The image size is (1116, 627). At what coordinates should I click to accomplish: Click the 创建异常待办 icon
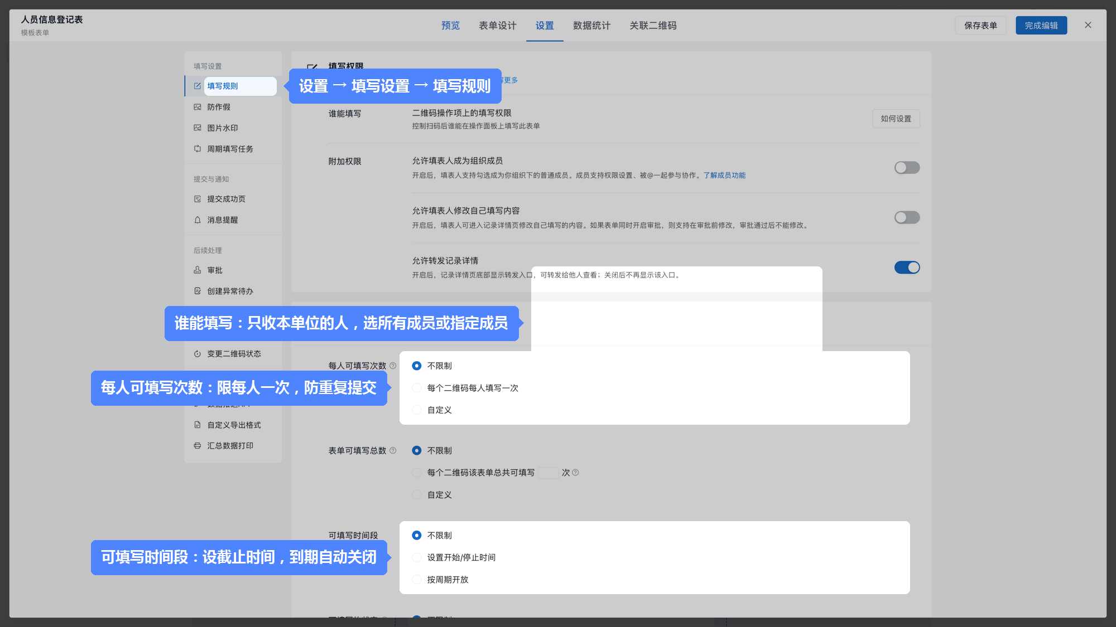click(x=198, y=291)
